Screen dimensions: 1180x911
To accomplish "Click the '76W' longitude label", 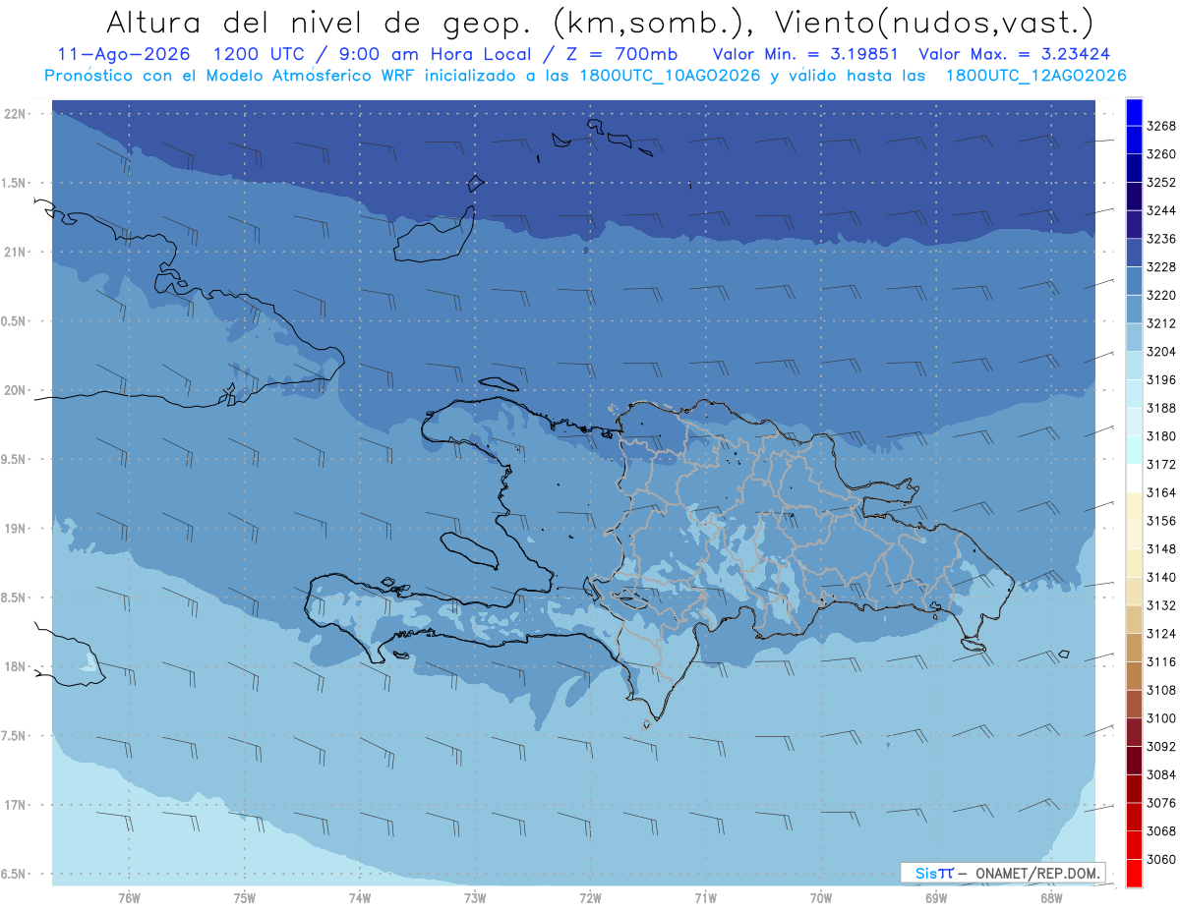I will (129, 898).
